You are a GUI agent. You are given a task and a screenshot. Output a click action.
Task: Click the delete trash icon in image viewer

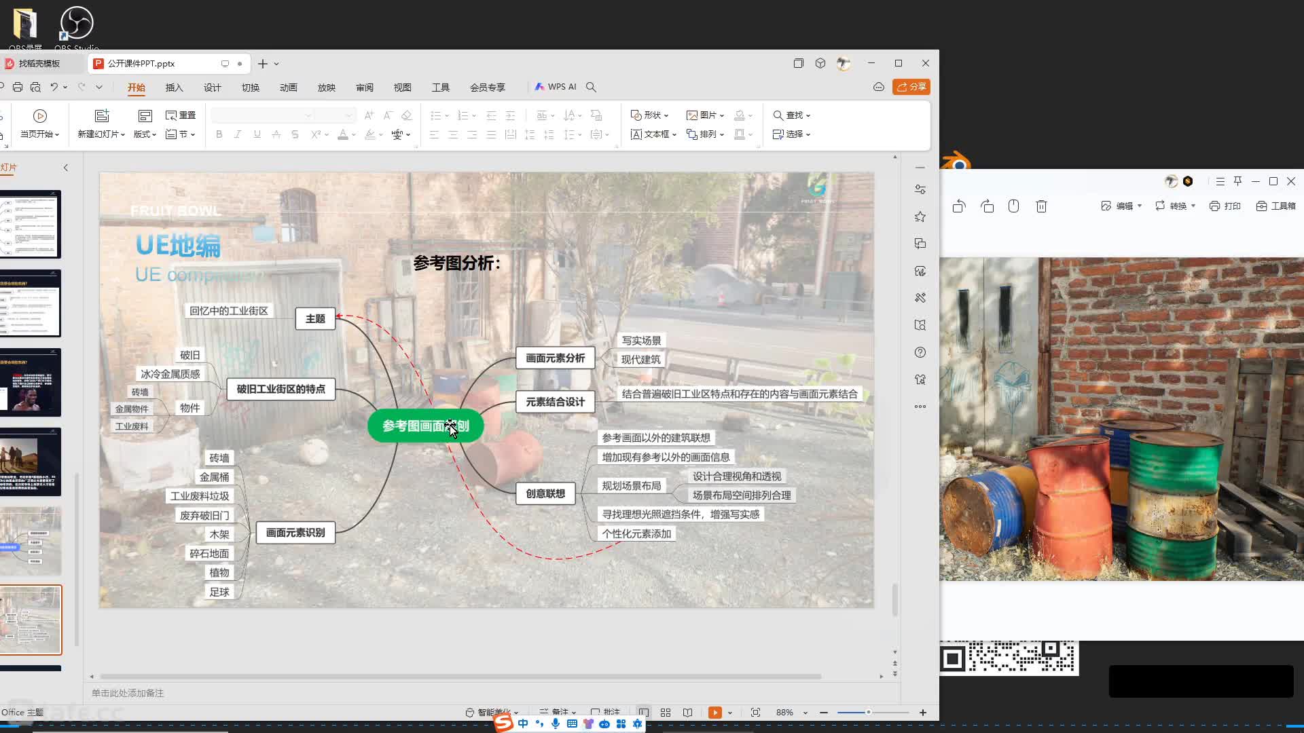(1041, 206)
